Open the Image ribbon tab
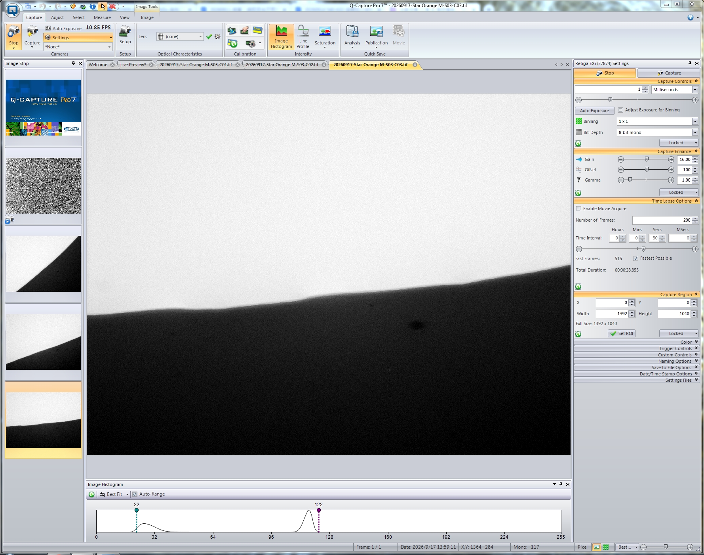 coord(147,17)
